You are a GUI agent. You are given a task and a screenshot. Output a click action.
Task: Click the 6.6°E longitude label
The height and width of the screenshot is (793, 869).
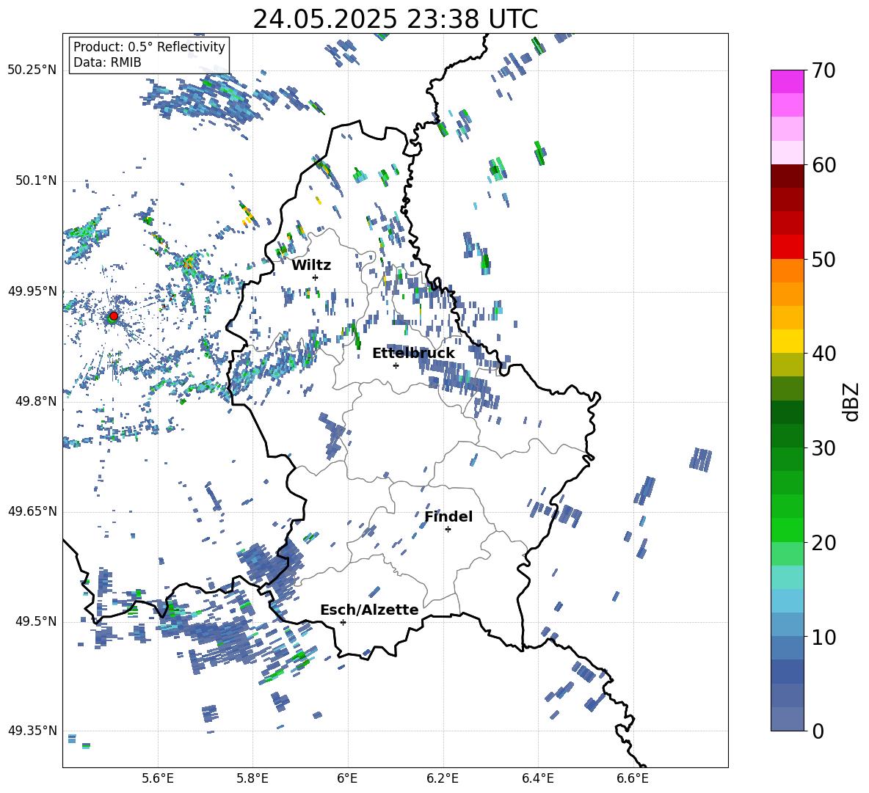(x=633, y=778)
